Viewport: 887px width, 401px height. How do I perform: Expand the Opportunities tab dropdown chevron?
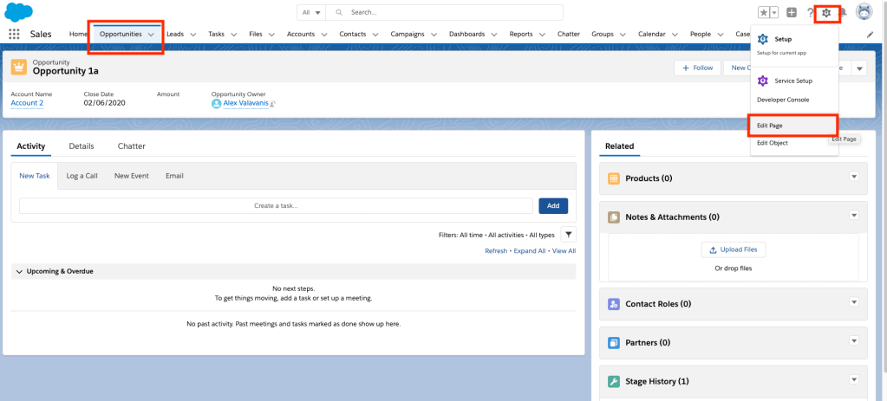[152, 35]
